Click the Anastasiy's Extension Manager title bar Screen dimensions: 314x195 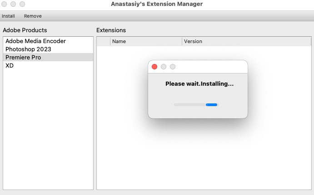(157, 4)
